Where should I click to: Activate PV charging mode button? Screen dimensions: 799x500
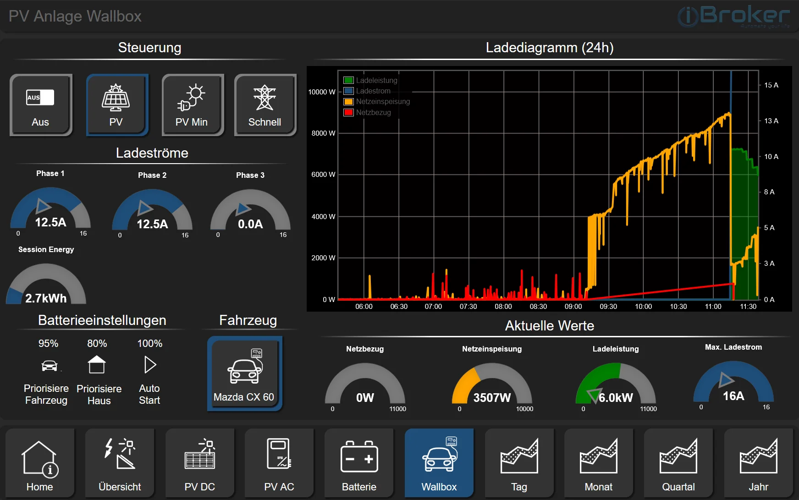(x=117, y=105)
